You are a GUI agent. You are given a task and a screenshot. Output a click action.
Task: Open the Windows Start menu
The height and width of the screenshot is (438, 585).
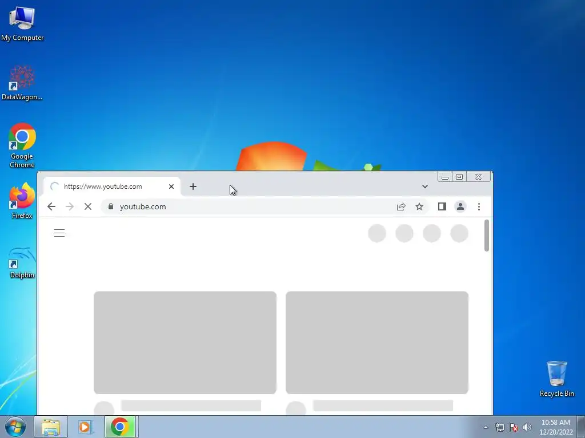coord(15,427)
